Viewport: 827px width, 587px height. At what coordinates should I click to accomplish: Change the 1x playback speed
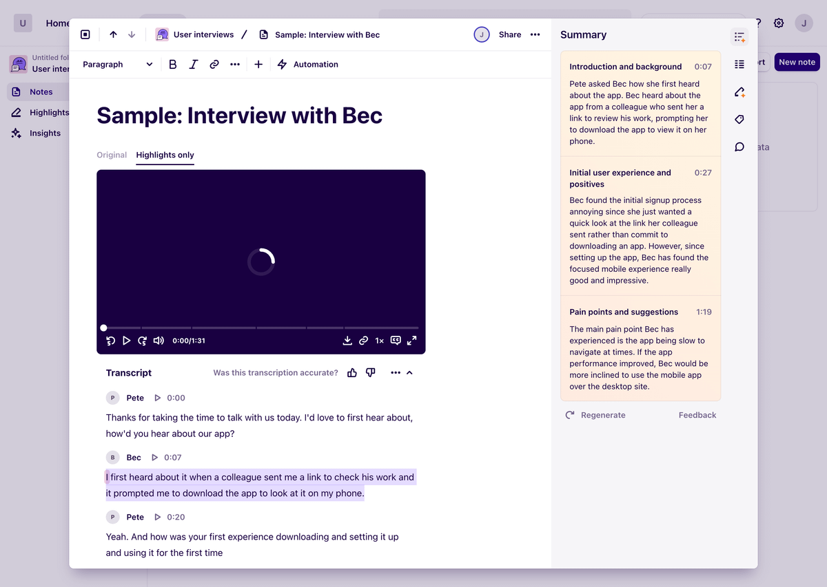[380, 341]
